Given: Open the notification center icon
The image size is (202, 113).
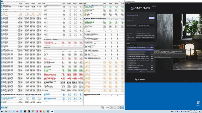Looking at the screenshot, I should pos(199,111).
